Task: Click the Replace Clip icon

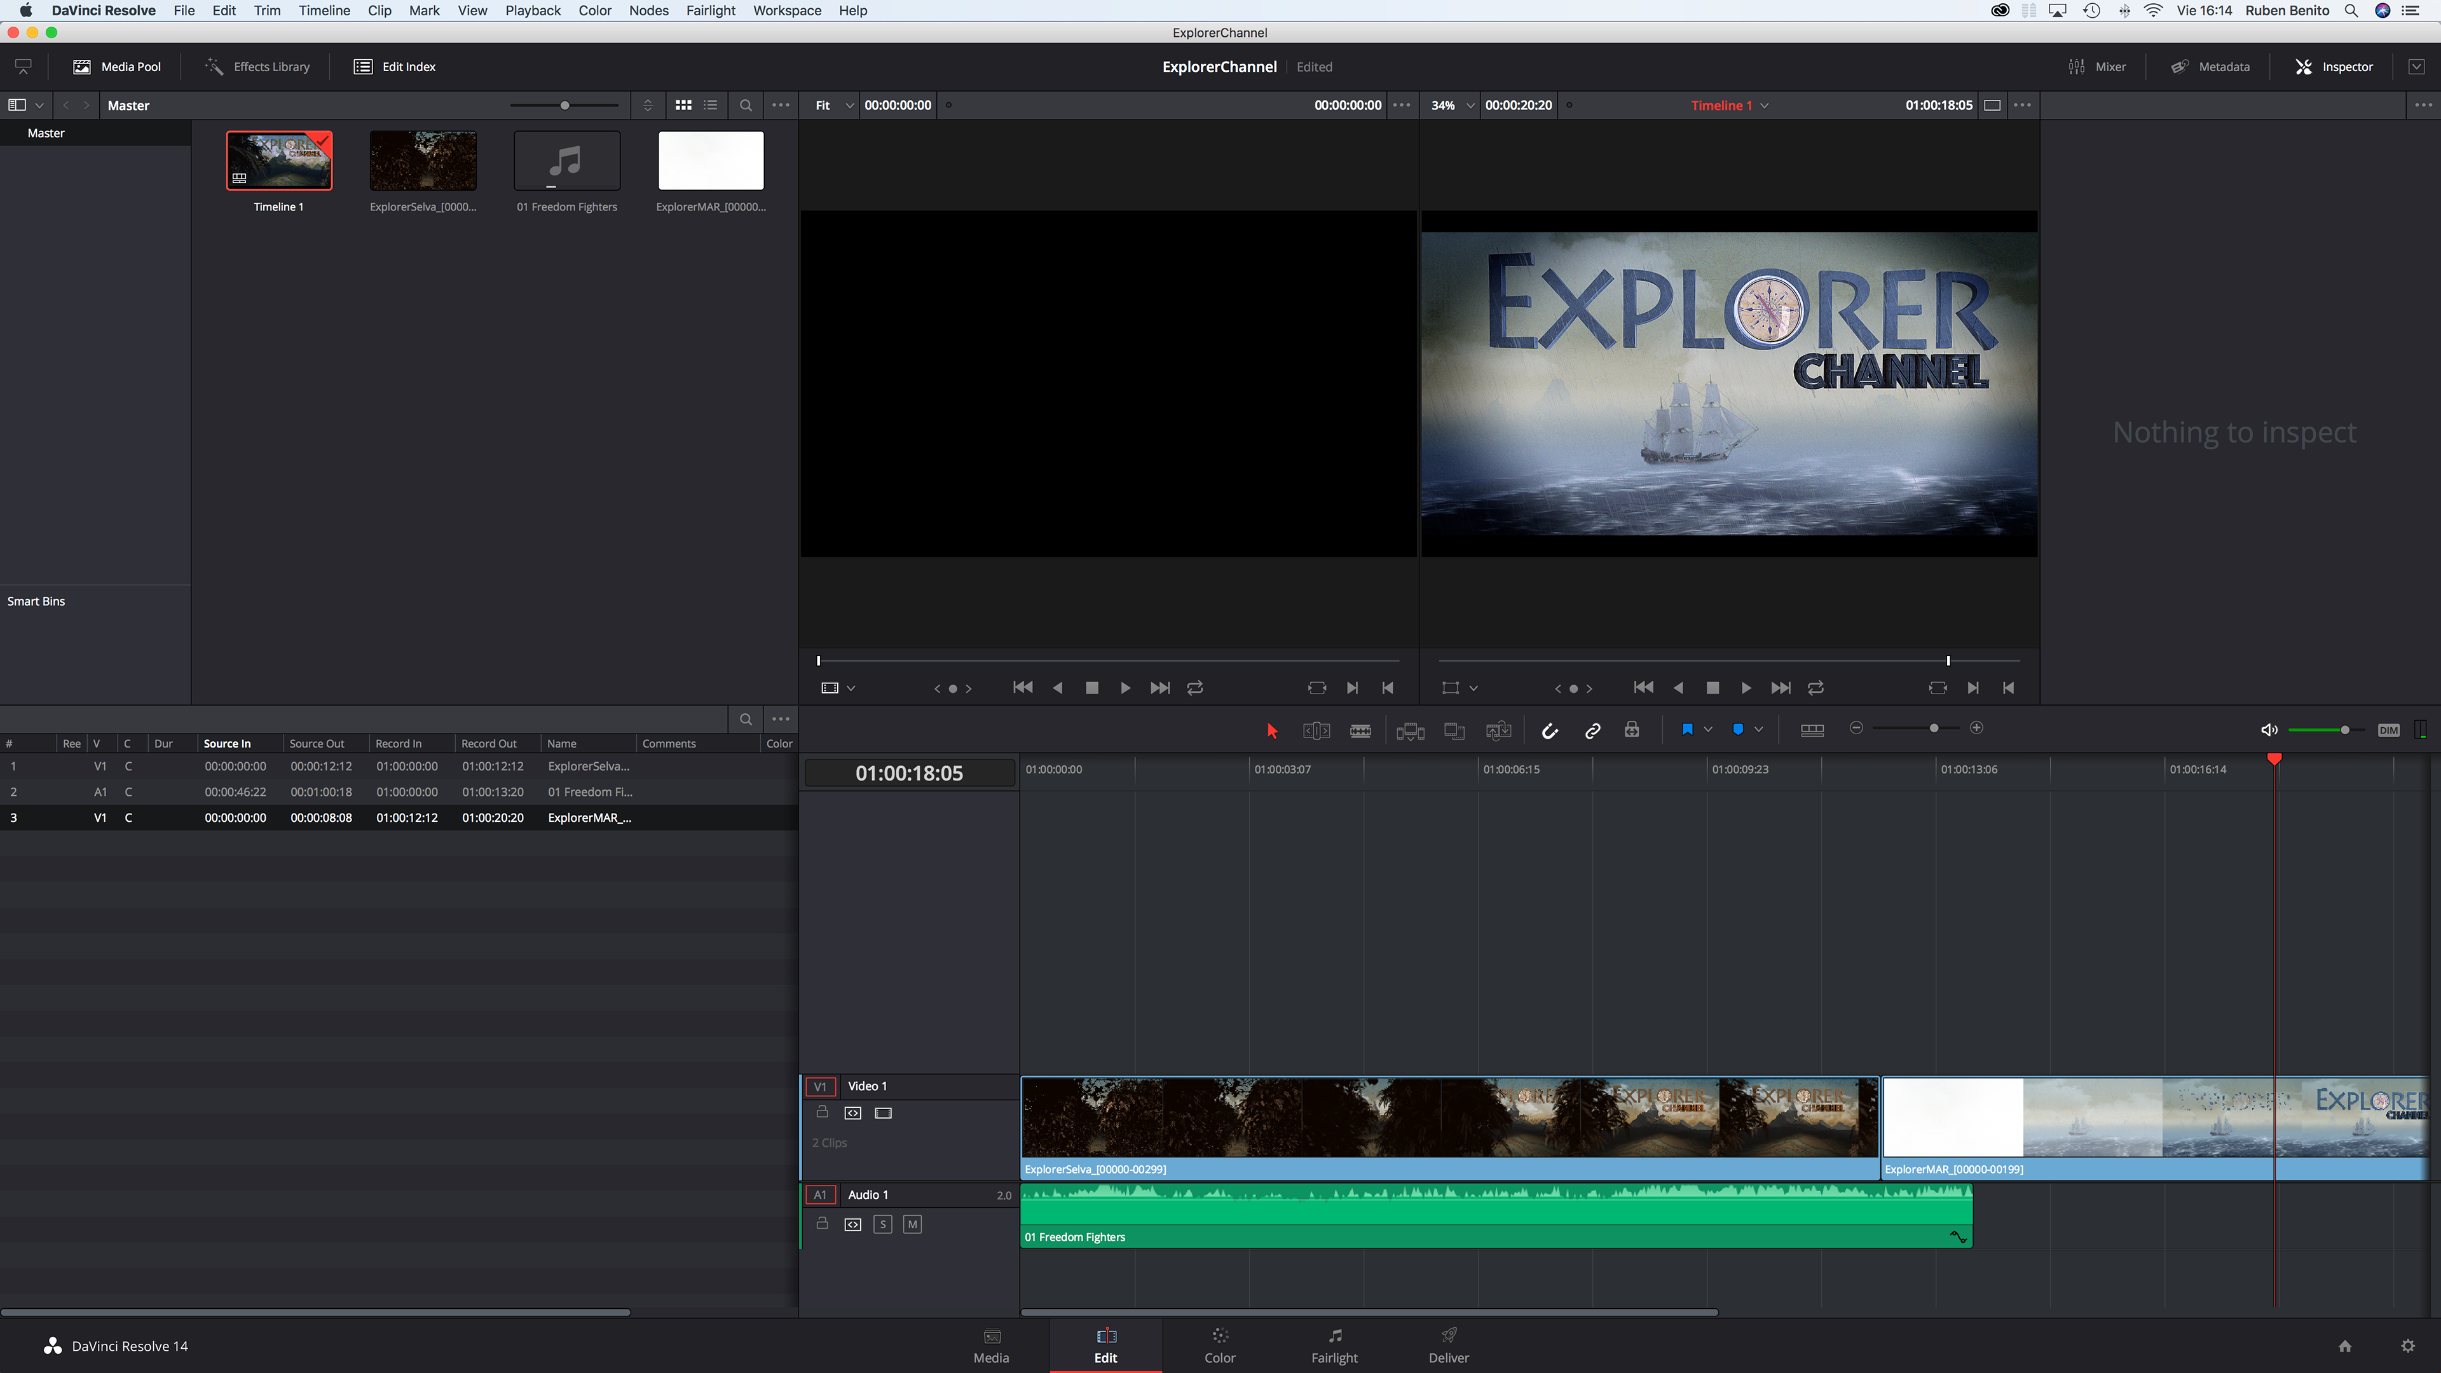Action: click(1498, 730)
